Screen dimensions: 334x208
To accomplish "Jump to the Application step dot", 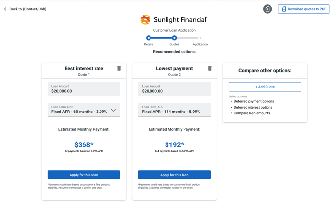I will click(x=200, y=38).
